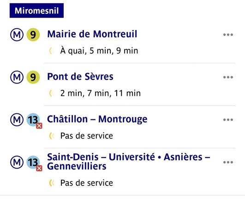The image size is (245, 200).
Task: Open the three-dot menu for Châtillon – Montrouge
Action: 228,120
